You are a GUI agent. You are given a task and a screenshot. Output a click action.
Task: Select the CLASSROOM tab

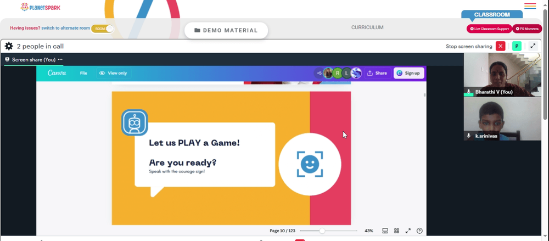pyautogui.click(x=492, y=15)
